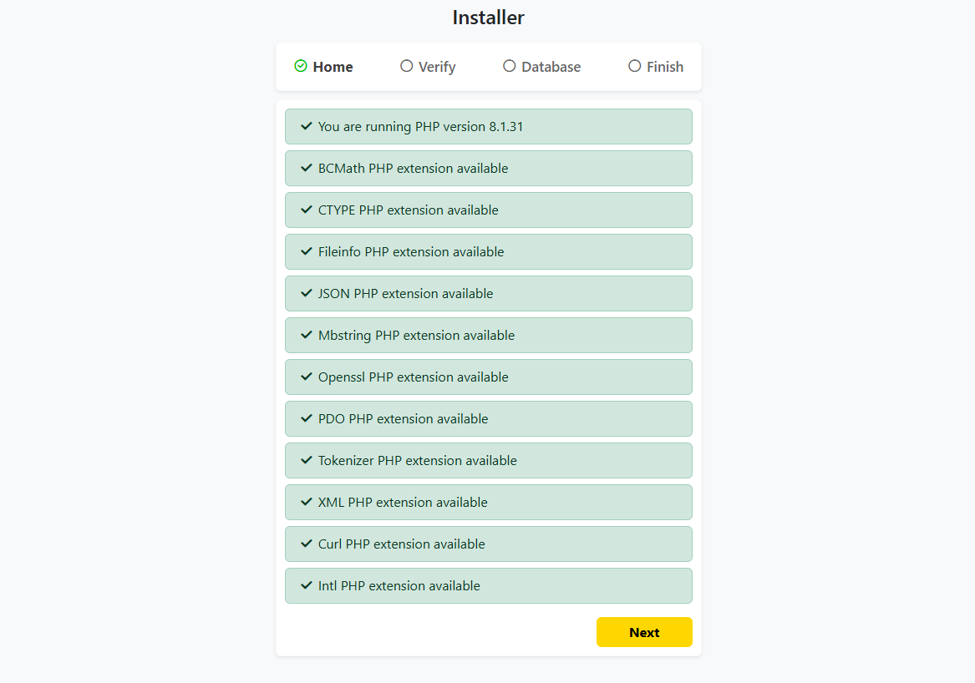Click the checkmark beside CTYPE extension
Image resolution: width=975 pixels, height=683 pixels.
(306, 210)
